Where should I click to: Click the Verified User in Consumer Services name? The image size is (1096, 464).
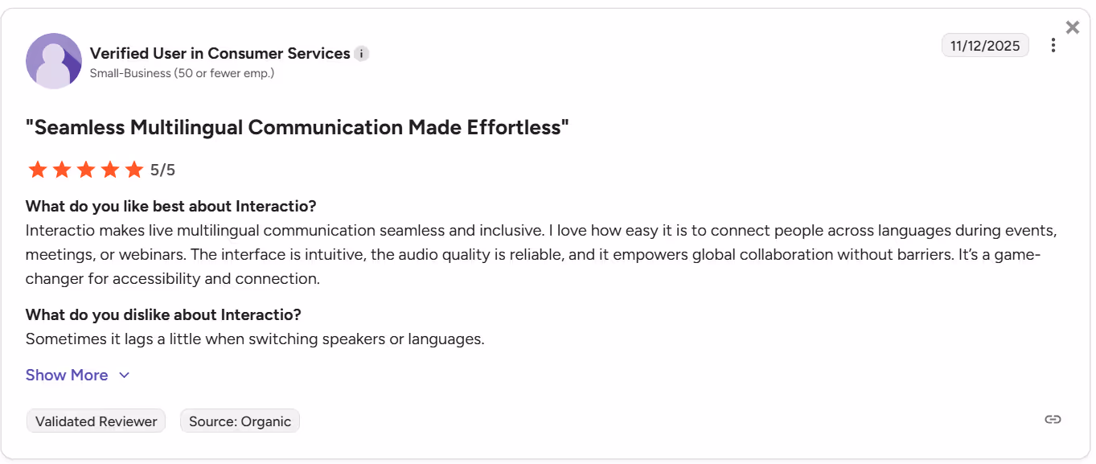pos(220,53)
